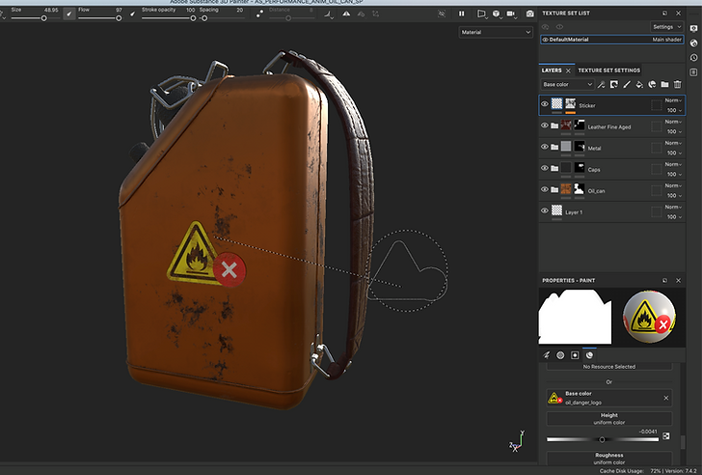Image resolution: width=702 pixels, height=475 pixels.
Task: Click the add mask icon in Layers
Action: pos(614,84)
